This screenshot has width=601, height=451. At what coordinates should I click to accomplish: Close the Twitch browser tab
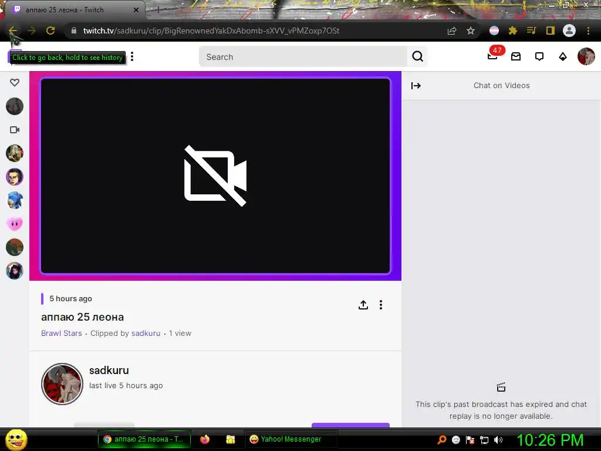pos(136,10)
